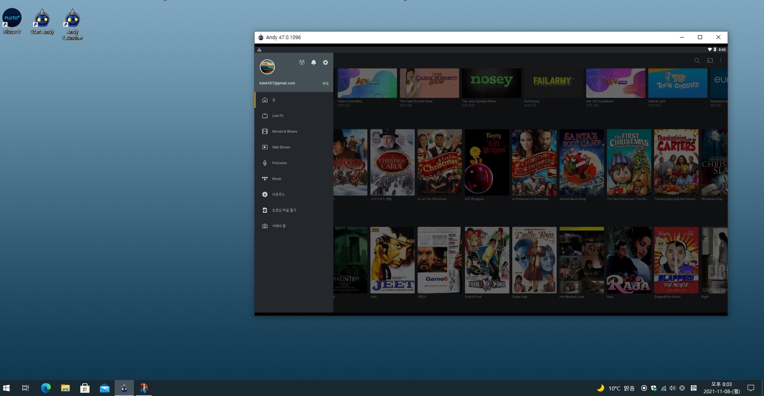The image size is (764, 396).
Task: Open the friends/users icon in sidebar header
Action: pyautogui.click(x=302, y=63)
